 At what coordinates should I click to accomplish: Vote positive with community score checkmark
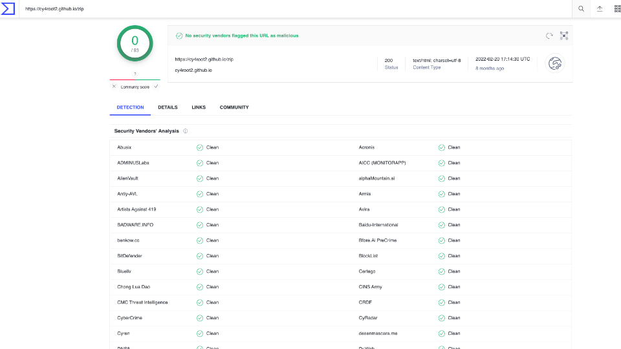[x=156, y=86]
